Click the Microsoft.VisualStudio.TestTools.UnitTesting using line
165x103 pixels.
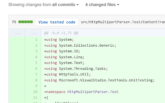99,80
